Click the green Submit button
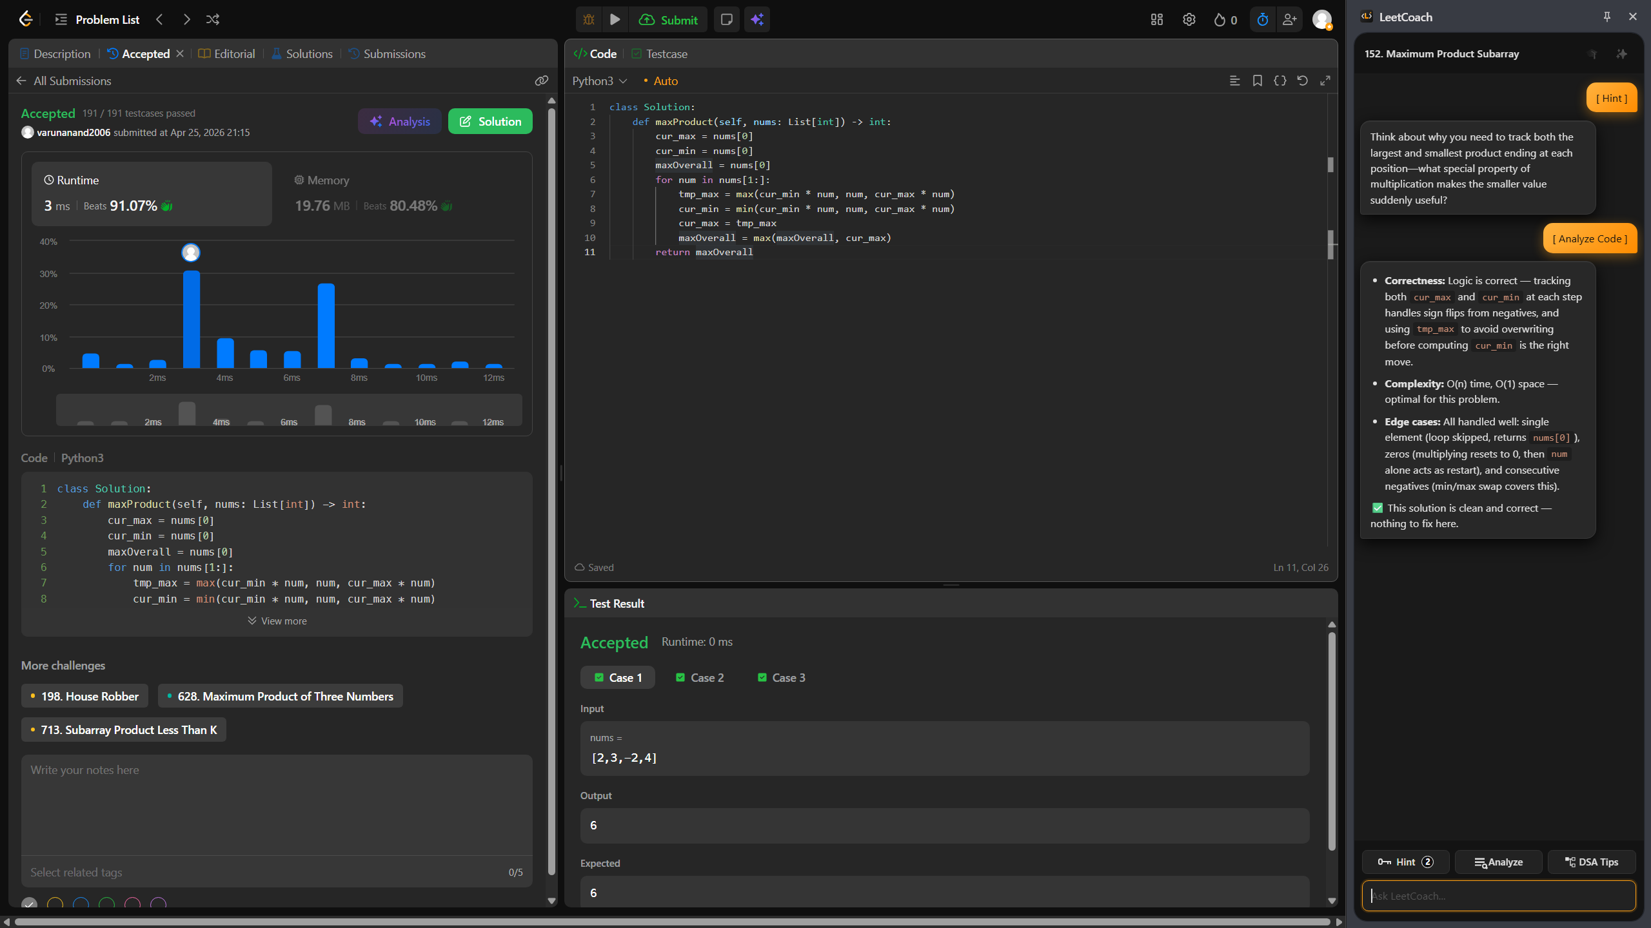The image size is (1651, 928). (668, 20)
